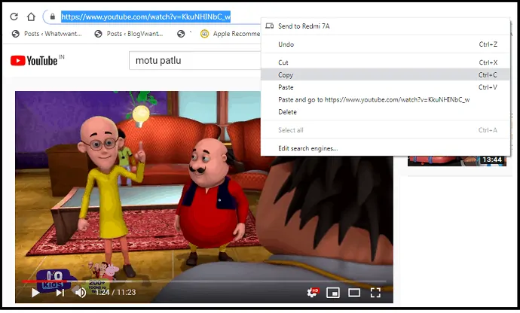This screenshot has height=313, width=520.
Task: Select Undo from the context menu
Action: [x=385, y=44]
